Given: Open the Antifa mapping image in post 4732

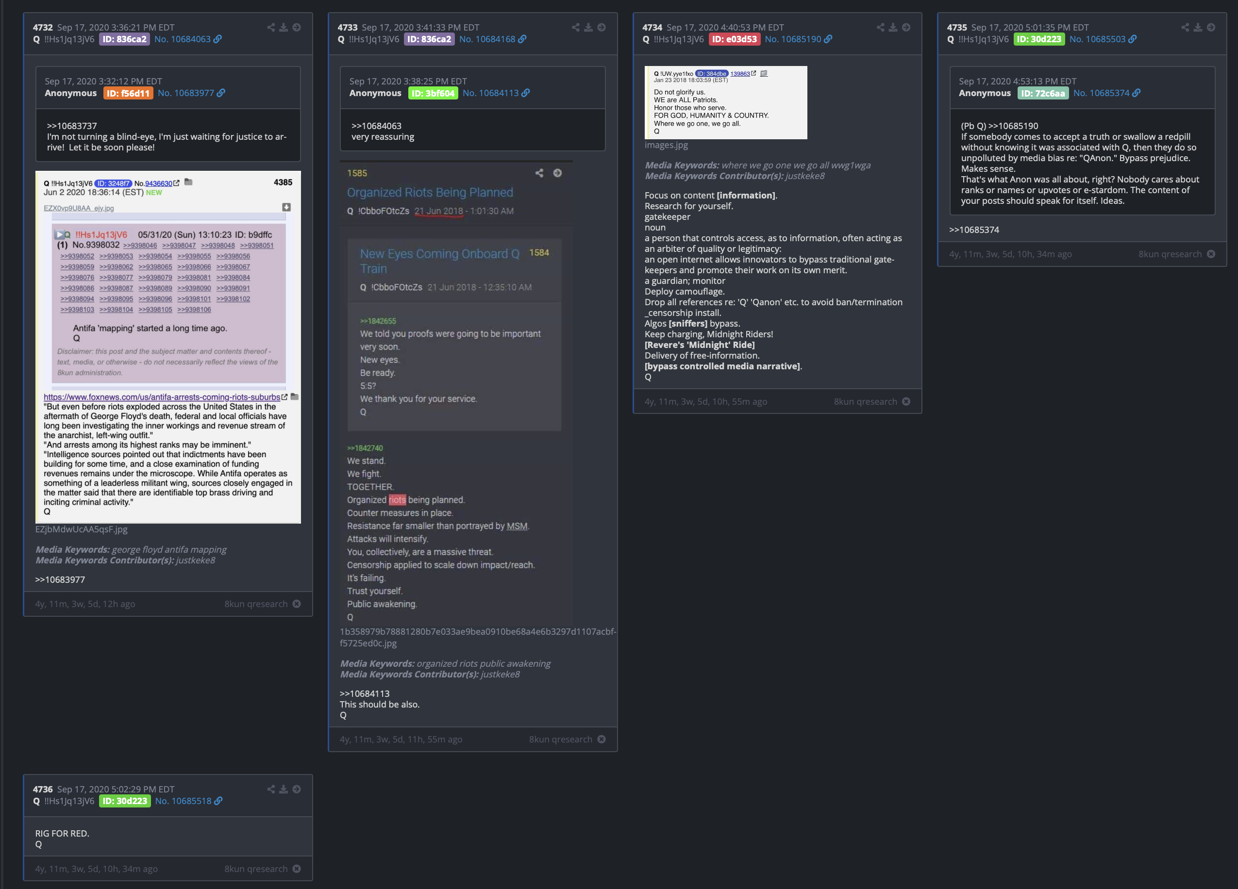Looking at the screenshot, I should pyautogui.click(x=168, y=347).
